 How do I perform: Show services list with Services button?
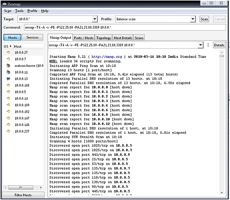[33, 38]
